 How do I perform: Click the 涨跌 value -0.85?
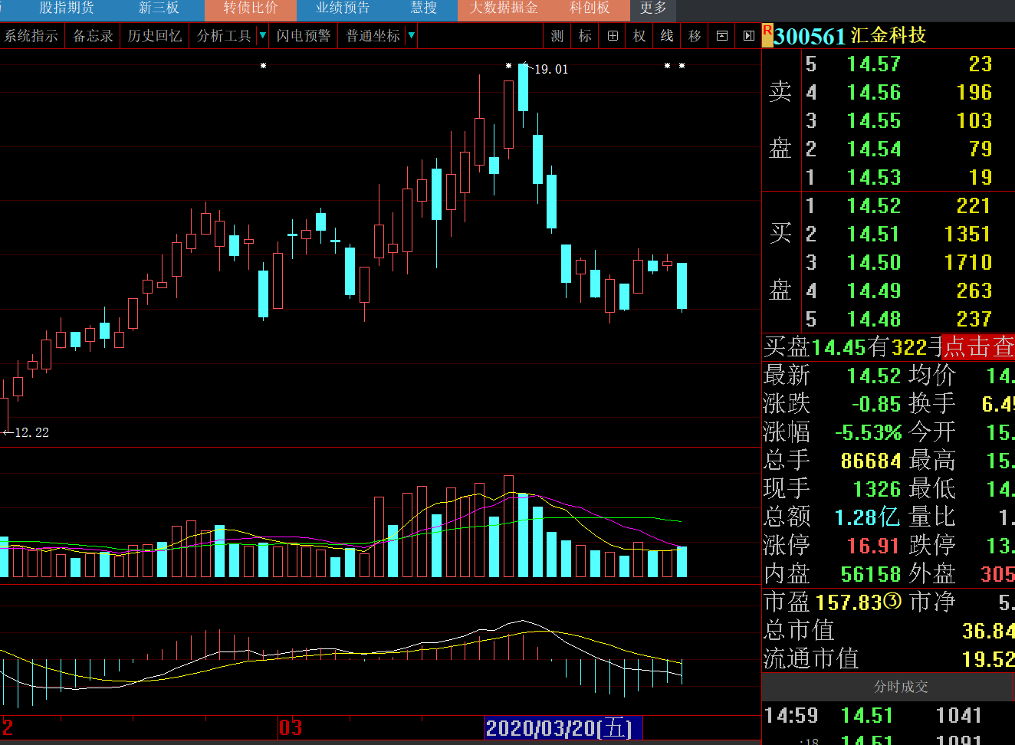[x=876, y=404]
